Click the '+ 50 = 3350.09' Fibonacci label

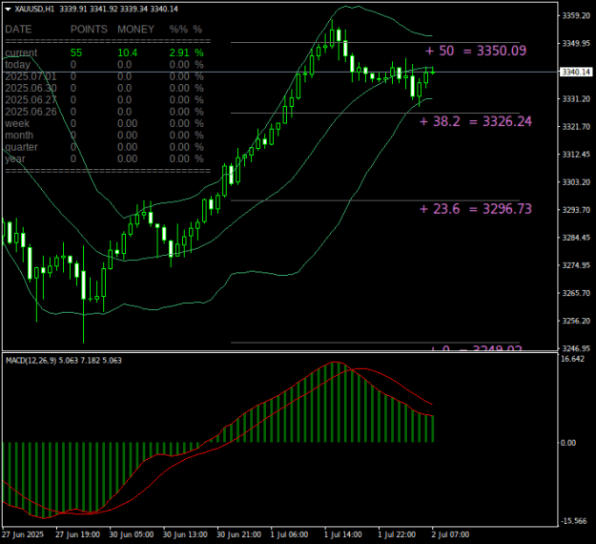coord(476,51)
